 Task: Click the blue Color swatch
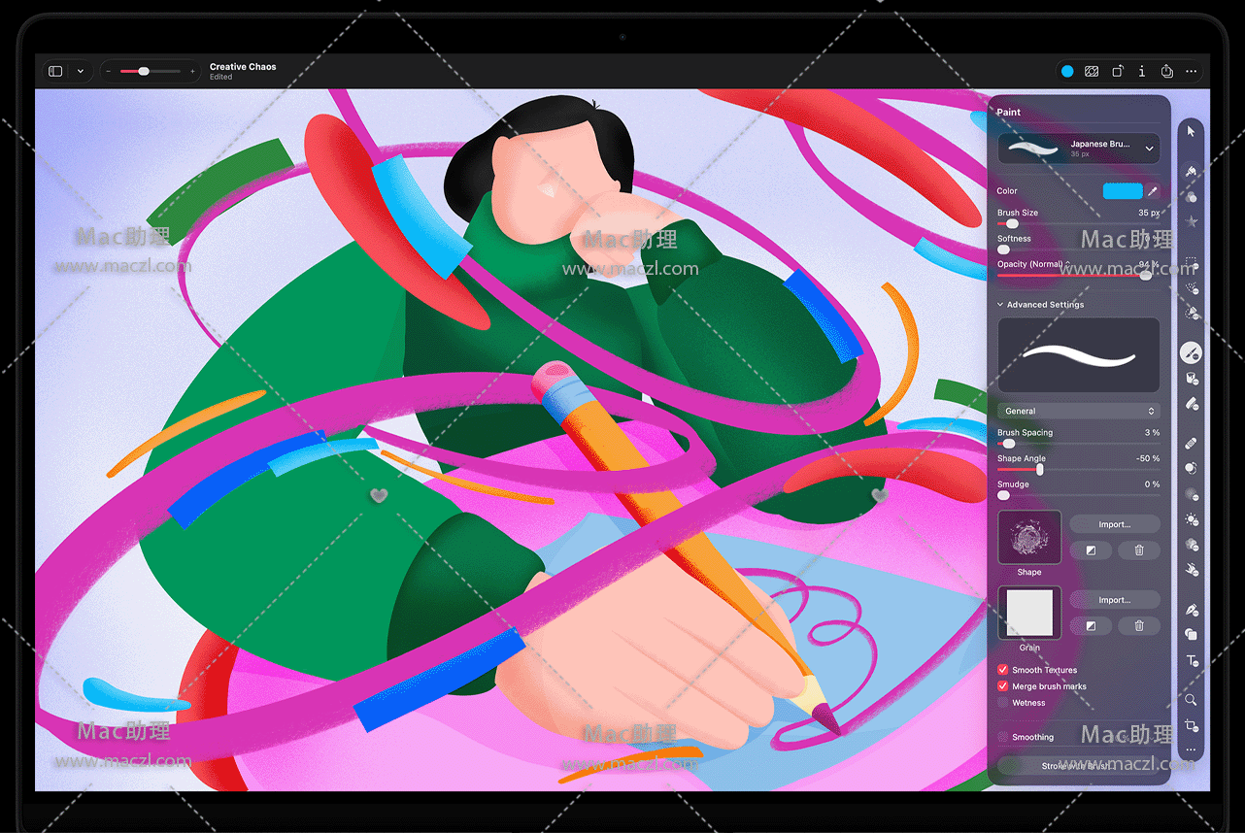(1122, 191)
